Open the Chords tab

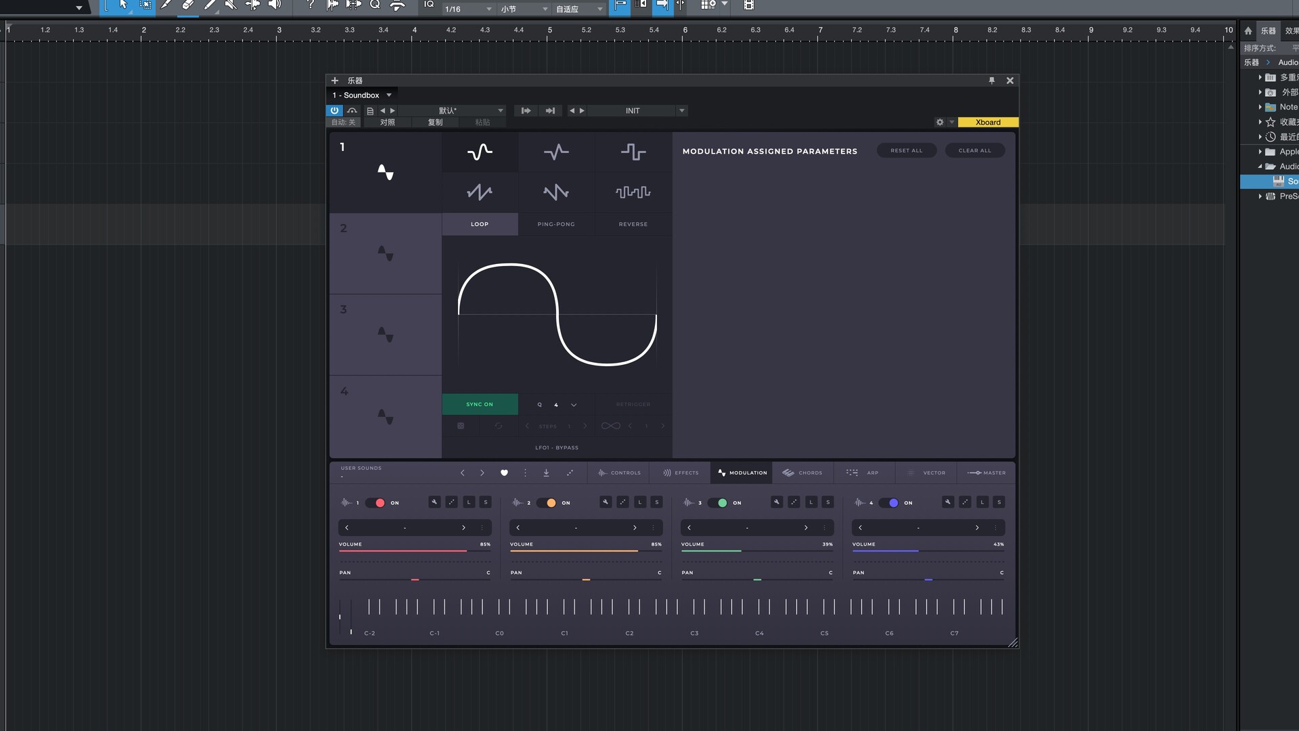point(803,473)
